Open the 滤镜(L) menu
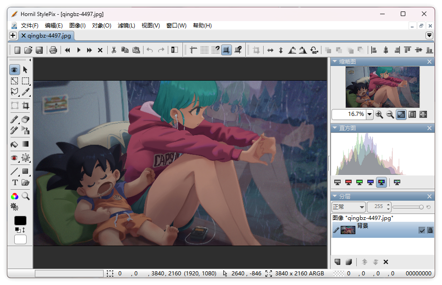 (x=126, y=26)
